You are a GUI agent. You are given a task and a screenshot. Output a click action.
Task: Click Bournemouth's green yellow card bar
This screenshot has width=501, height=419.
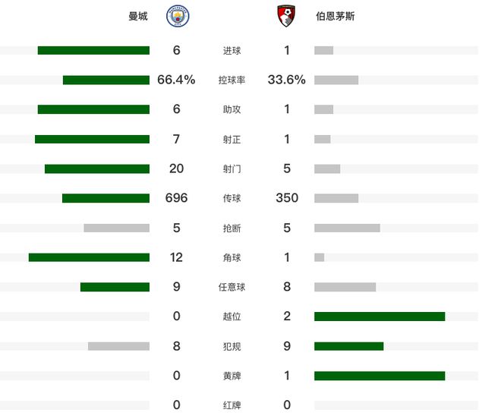380,376
